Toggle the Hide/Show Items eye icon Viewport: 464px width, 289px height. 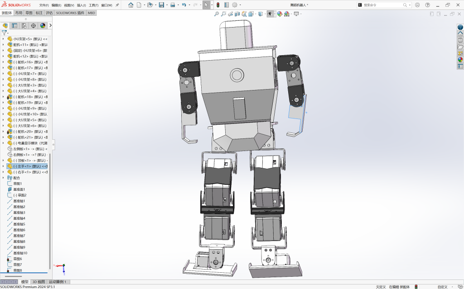tap(270, 14)
